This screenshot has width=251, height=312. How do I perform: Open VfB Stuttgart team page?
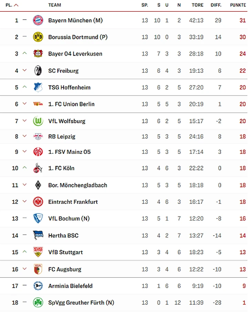pyautogui.click(x=65, y=252)
